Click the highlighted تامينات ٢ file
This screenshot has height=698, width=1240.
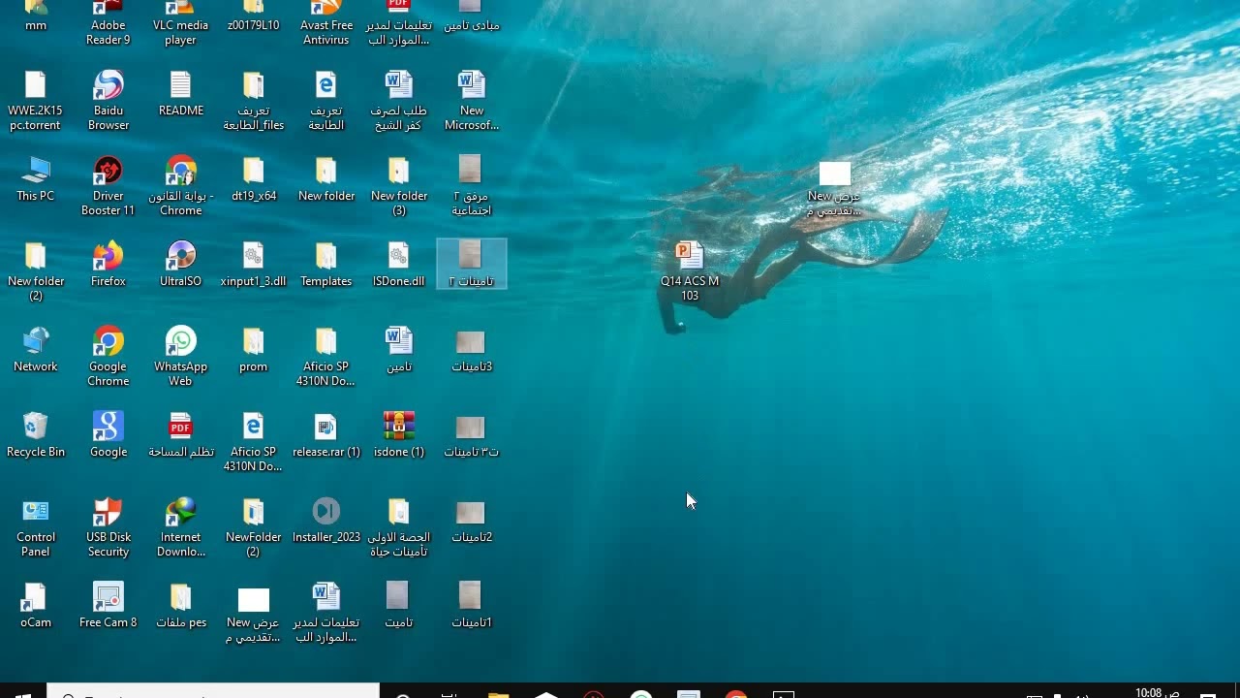click(471, 264)
